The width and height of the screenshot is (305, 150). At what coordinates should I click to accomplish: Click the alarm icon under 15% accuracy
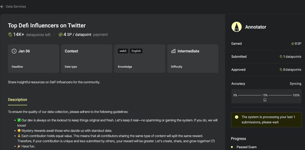(265, 100)
